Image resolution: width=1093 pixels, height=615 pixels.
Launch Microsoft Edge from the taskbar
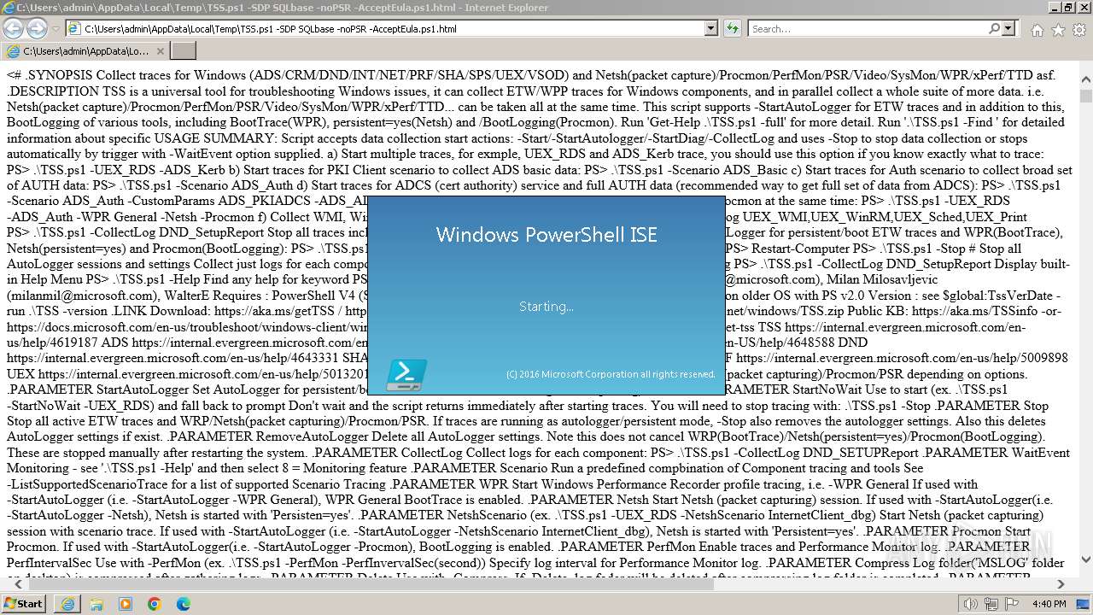(184, 604)
